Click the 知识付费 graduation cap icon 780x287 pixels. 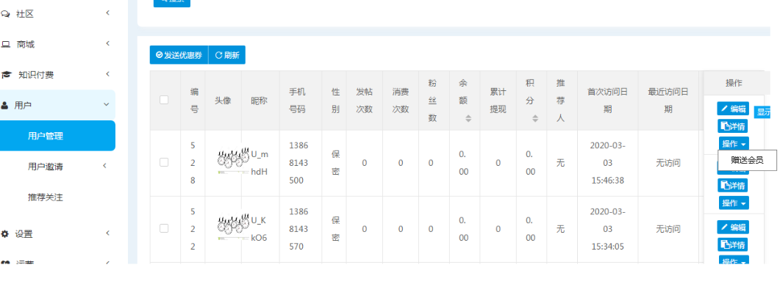click(x=6, y=75)
